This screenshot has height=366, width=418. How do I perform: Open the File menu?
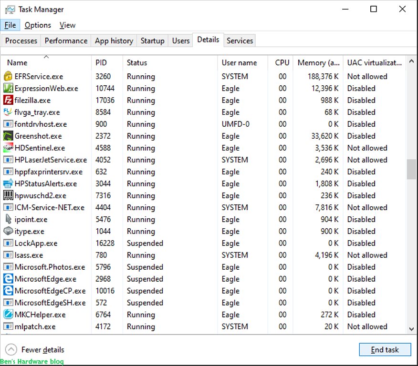pyautogui.click(x=10, y=25)
